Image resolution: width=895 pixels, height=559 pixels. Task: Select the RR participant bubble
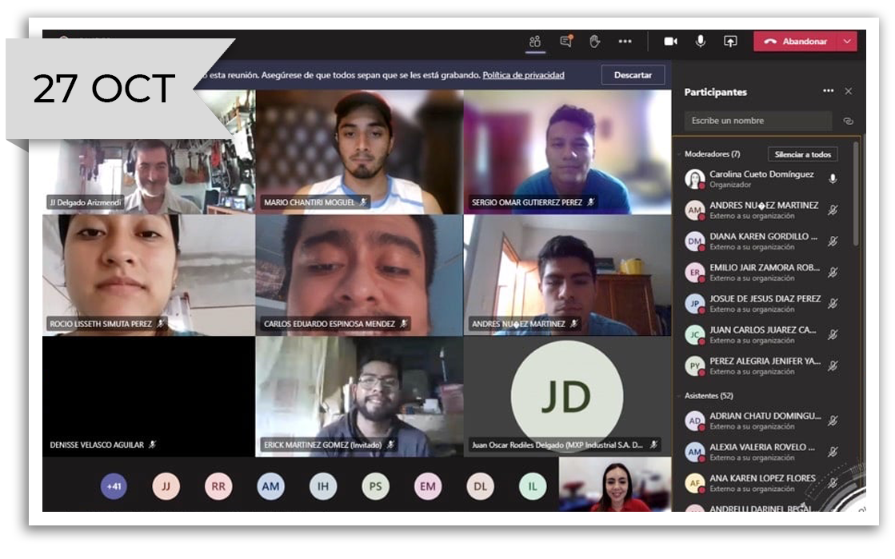[218, 486]
